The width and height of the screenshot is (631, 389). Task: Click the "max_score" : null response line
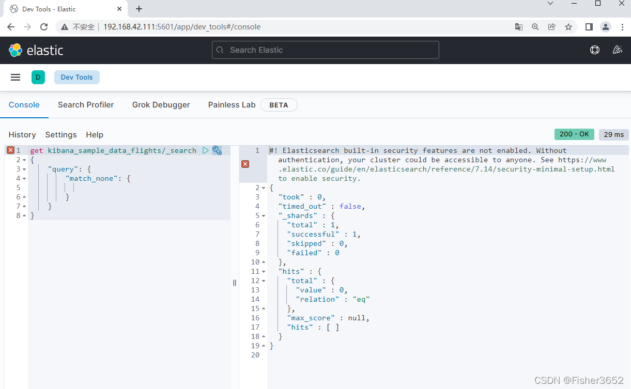328,318
